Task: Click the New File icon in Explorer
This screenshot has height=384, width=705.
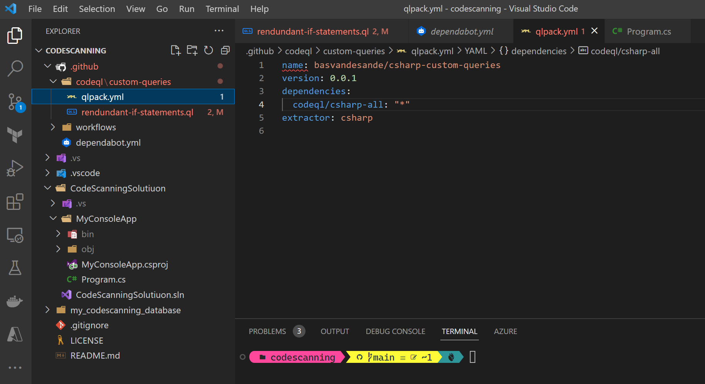Action: (x=176, y=50)
